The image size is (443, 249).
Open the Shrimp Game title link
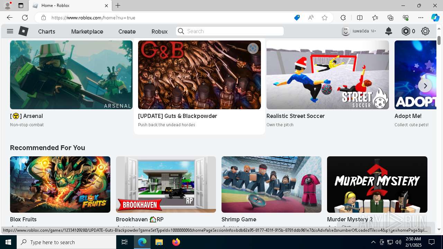pos(239,219)
